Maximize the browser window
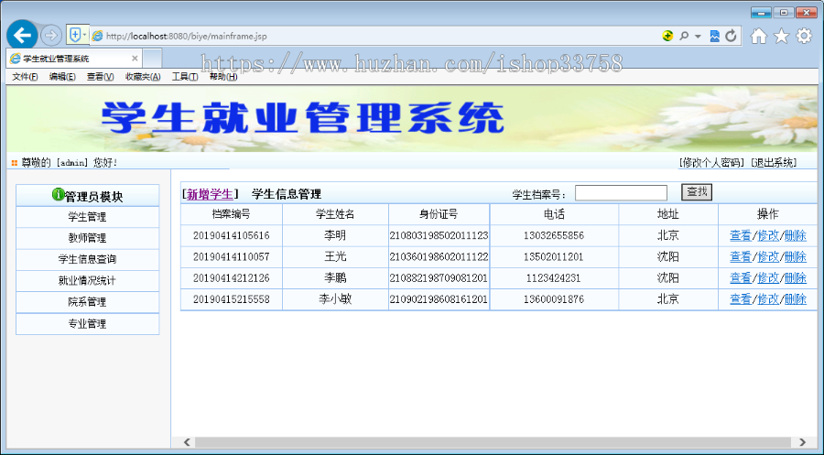The width and height of the screenshot is (824, 455). click(784, 13)
